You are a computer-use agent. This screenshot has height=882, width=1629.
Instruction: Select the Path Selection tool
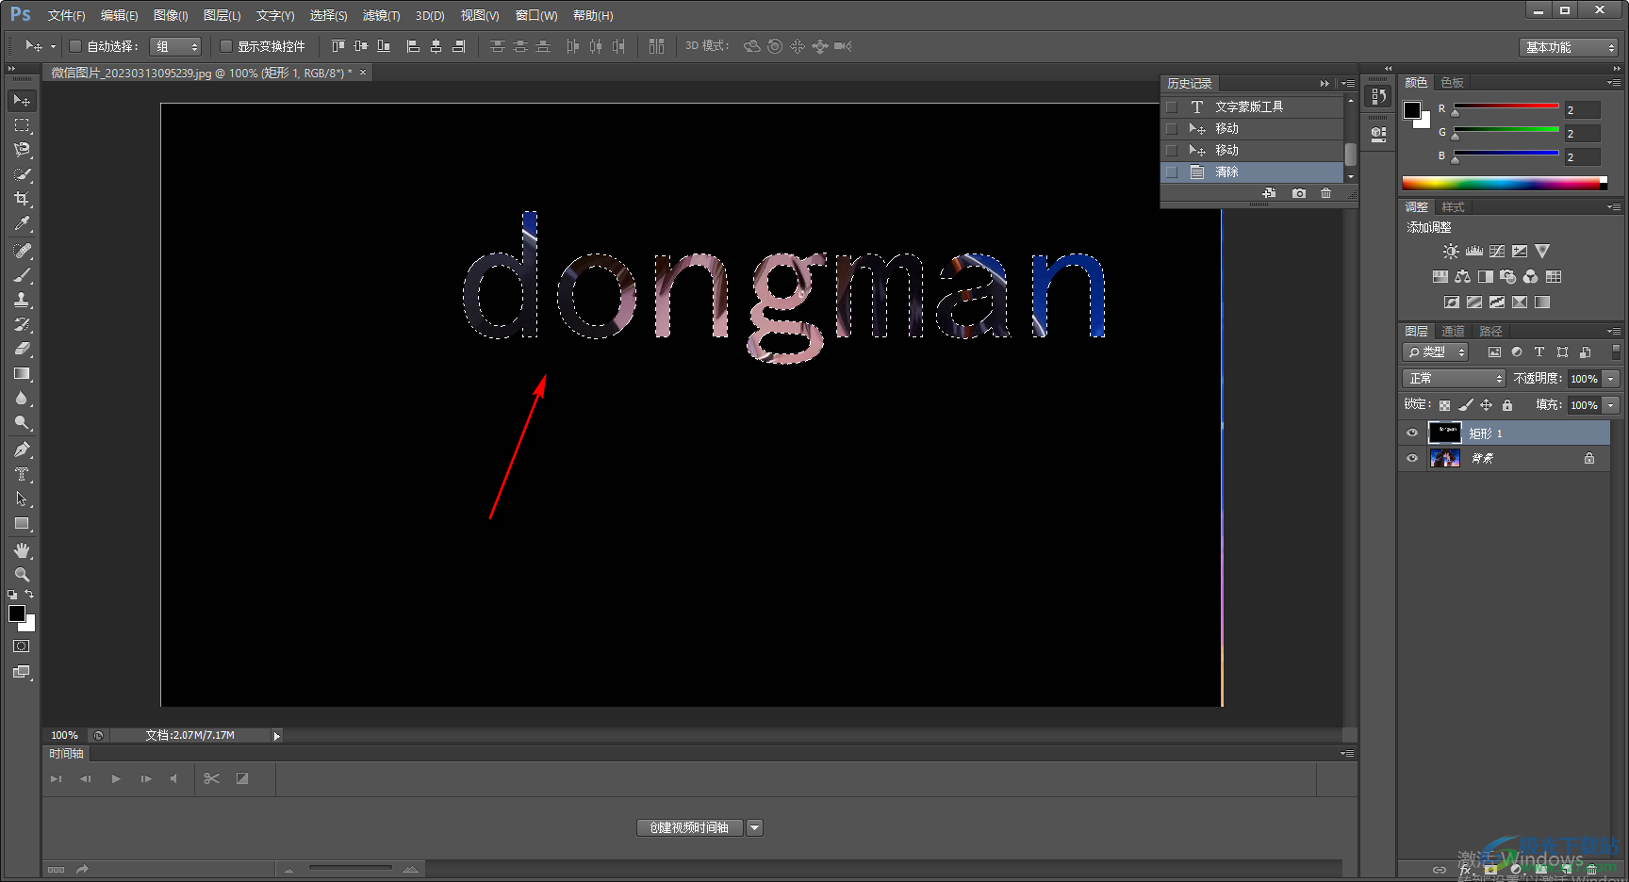tap(22, 498)
